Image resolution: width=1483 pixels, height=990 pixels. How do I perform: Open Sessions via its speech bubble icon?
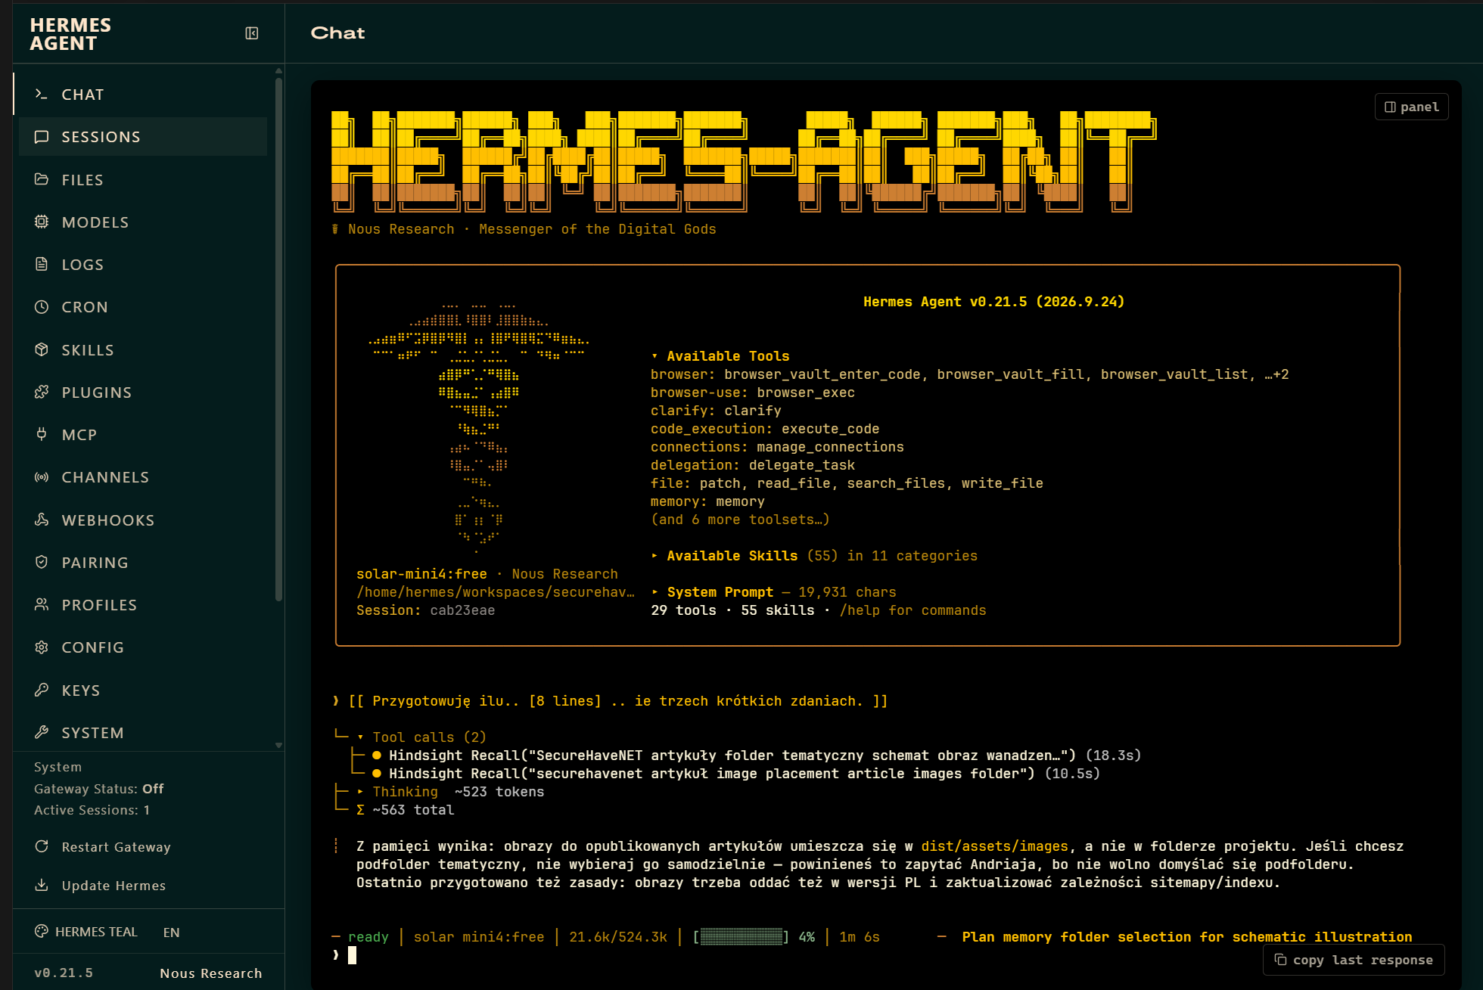coord(41,137)
